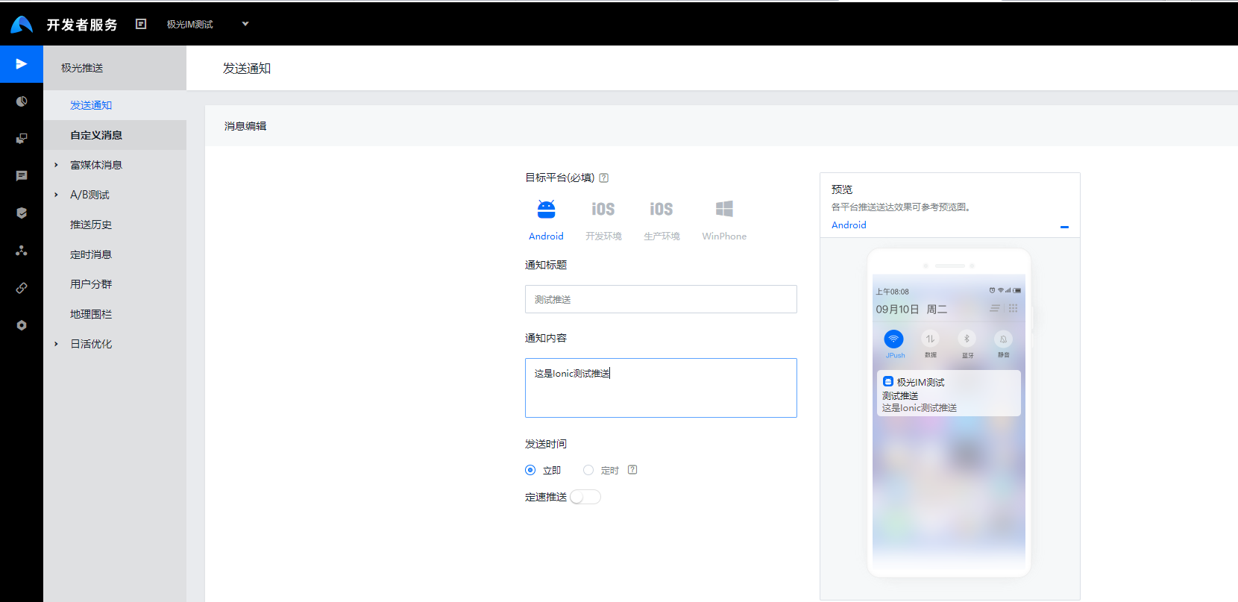Toggle the 定速推送 switch
The height and width of the screenshot is (602, 1238).
585,497
